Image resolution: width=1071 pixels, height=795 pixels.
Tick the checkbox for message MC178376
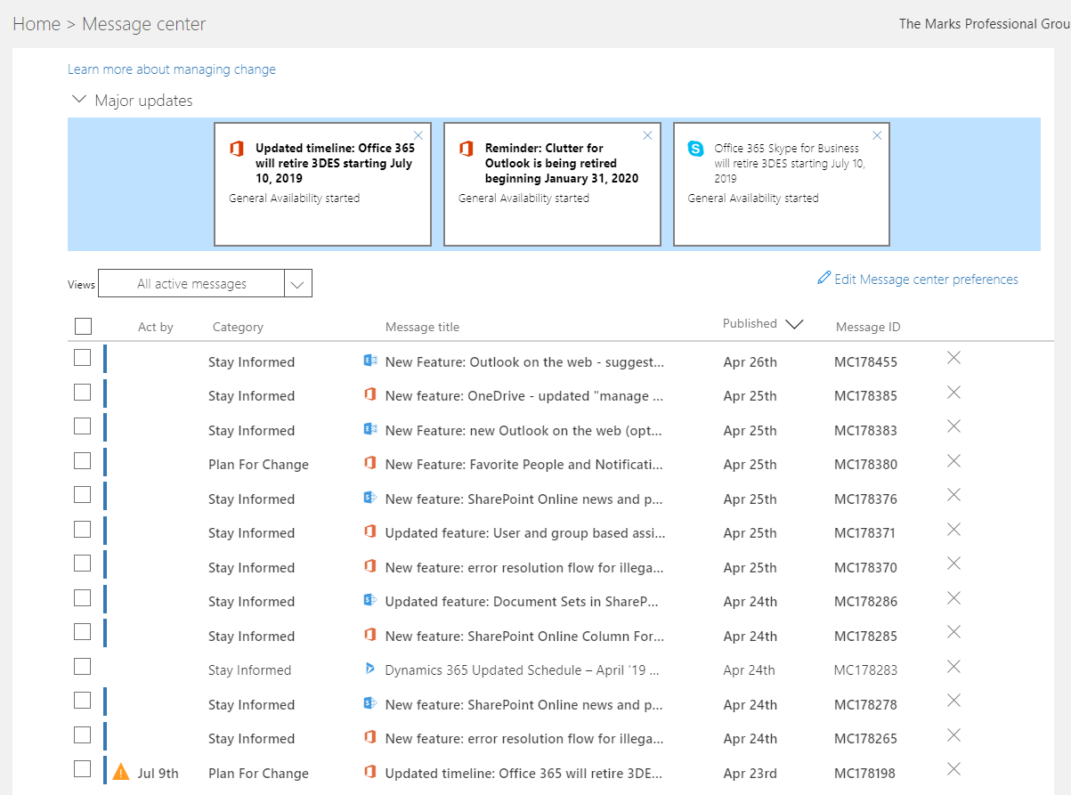click(x=82, y=495)
